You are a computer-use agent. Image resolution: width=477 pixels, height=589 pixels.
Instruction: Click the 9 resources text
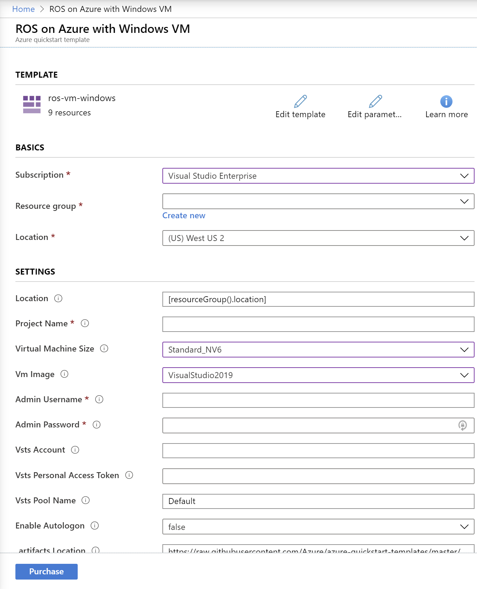[69, 113]
